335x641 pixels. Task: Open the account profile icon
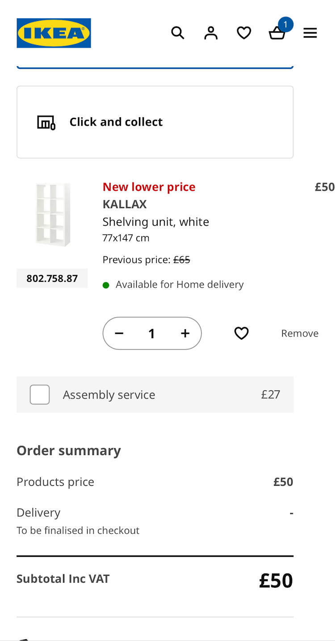(x=211, y=33)
